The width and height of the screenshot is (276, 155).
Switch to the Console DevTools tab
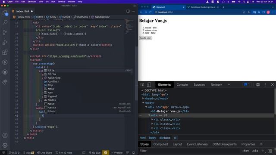point(182,85)
